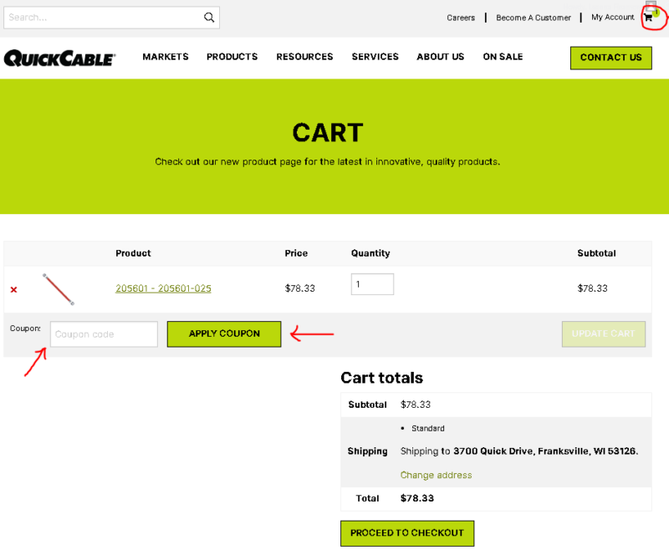Click the QuickCable logo
This screenshot has width=669, height=555.
click(59, 58)
